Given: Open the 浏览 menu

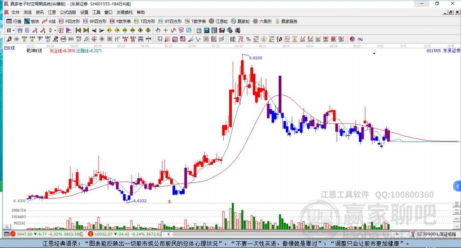Looking at the screenshot, I should [27, 12].
